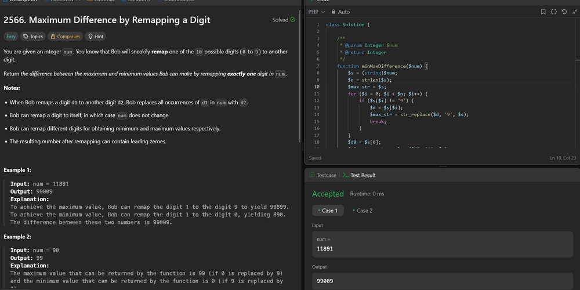Click the 'Output: 99009' example line
Viewport: 580px width, 290px height.
click(31, 191)
